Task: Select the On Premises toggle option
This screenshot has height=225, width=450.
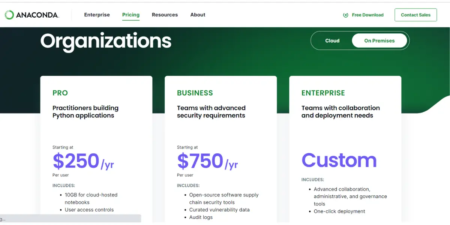Action: [379, 41]
